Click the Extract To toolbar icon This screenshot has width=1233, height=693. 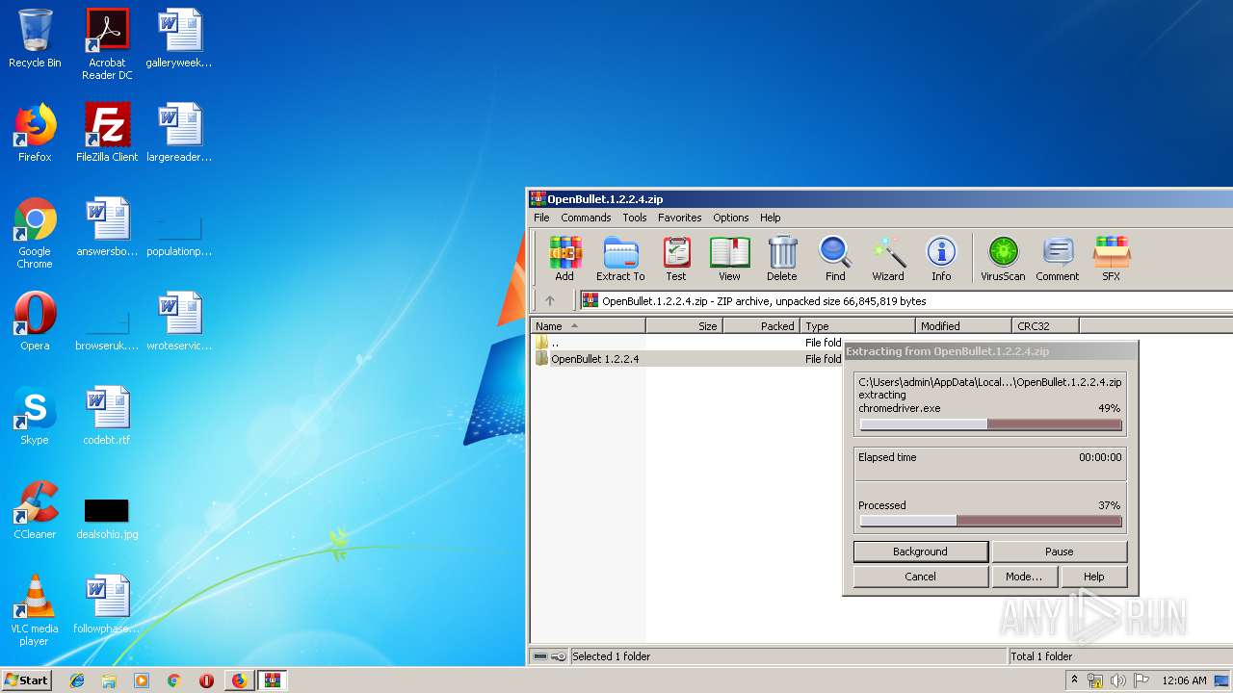pyautogui.click(x=620, y=259)
